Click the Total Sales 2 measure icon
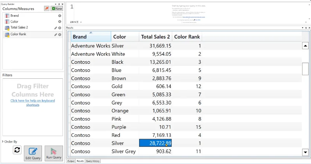The image size is (311, 164). point(7,28)
